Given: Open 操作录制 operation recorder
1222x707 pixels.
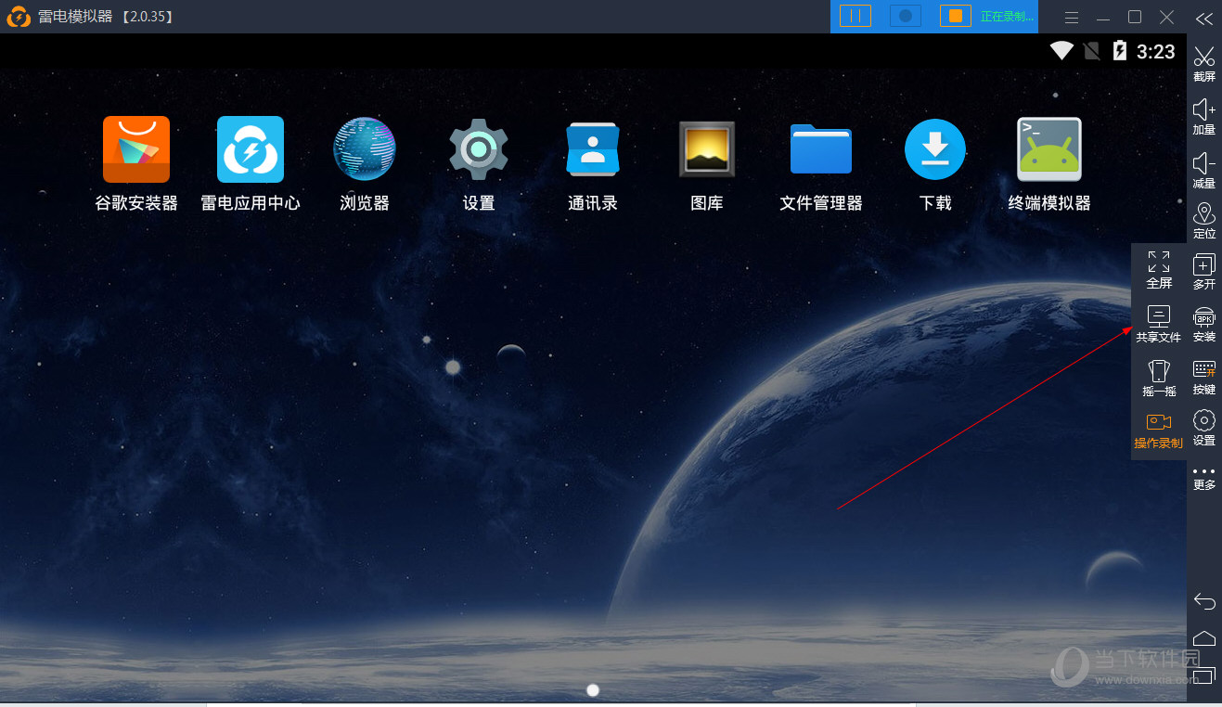Looking at the screenshot, I should click(1159, 431).
